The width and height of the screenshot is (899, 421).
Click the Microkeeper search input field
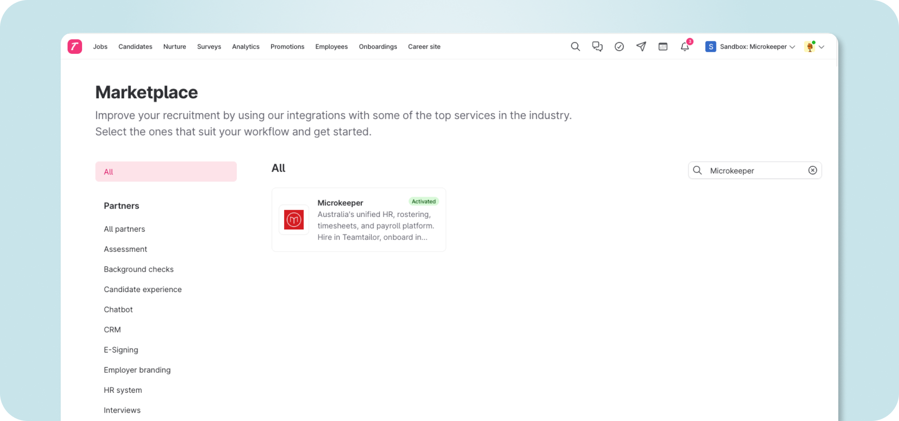coord(755,170)
